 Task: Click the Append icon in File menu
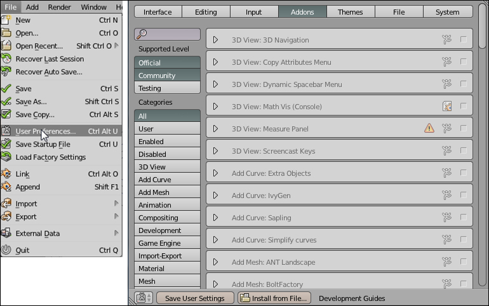[x=6, y=187]
